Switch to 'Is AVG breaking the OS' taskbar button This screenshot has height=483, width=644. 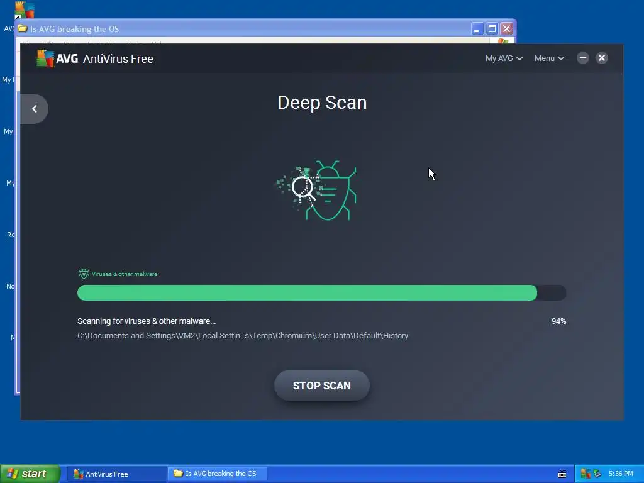[218, 474]
